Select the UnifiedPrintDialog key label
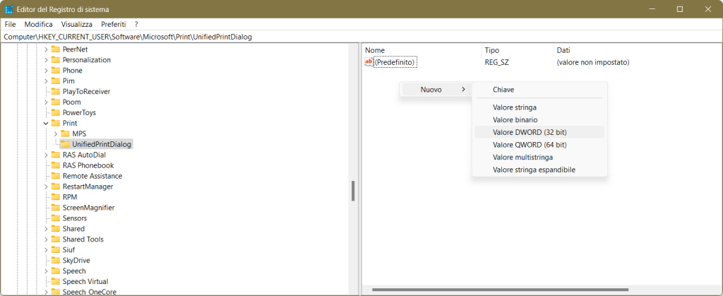This screenshot has height=296, width=723. click(102, 144)
